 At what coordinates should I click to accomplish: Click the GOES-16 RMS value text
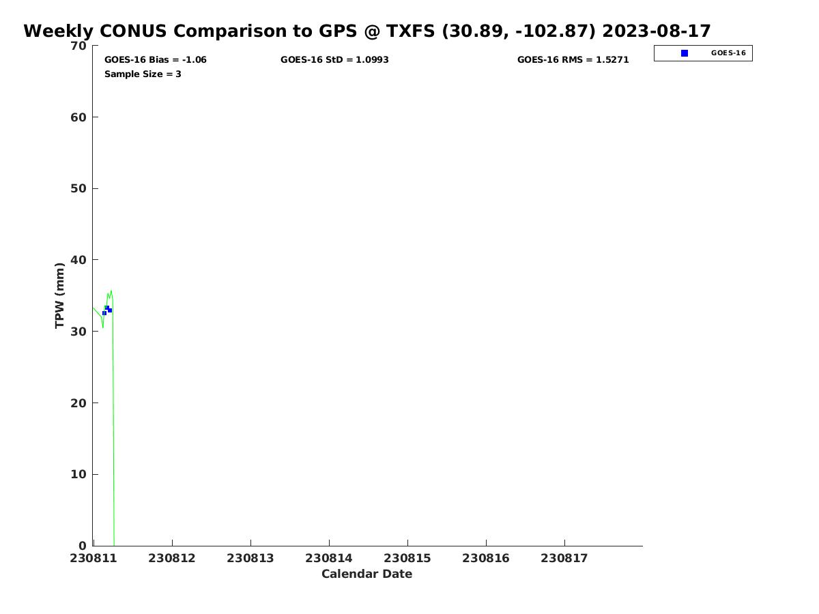point(573,60)
